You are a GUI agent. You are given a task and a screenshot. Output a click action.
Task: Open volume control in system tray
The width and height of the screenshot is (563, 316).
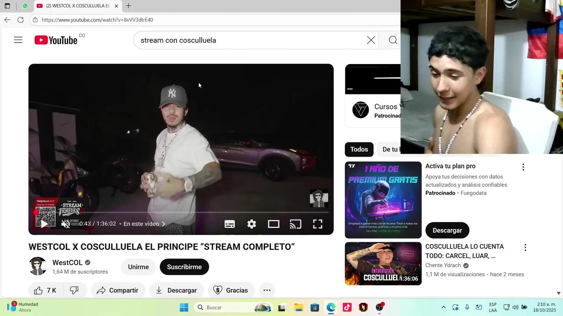[x=515, y=307]
